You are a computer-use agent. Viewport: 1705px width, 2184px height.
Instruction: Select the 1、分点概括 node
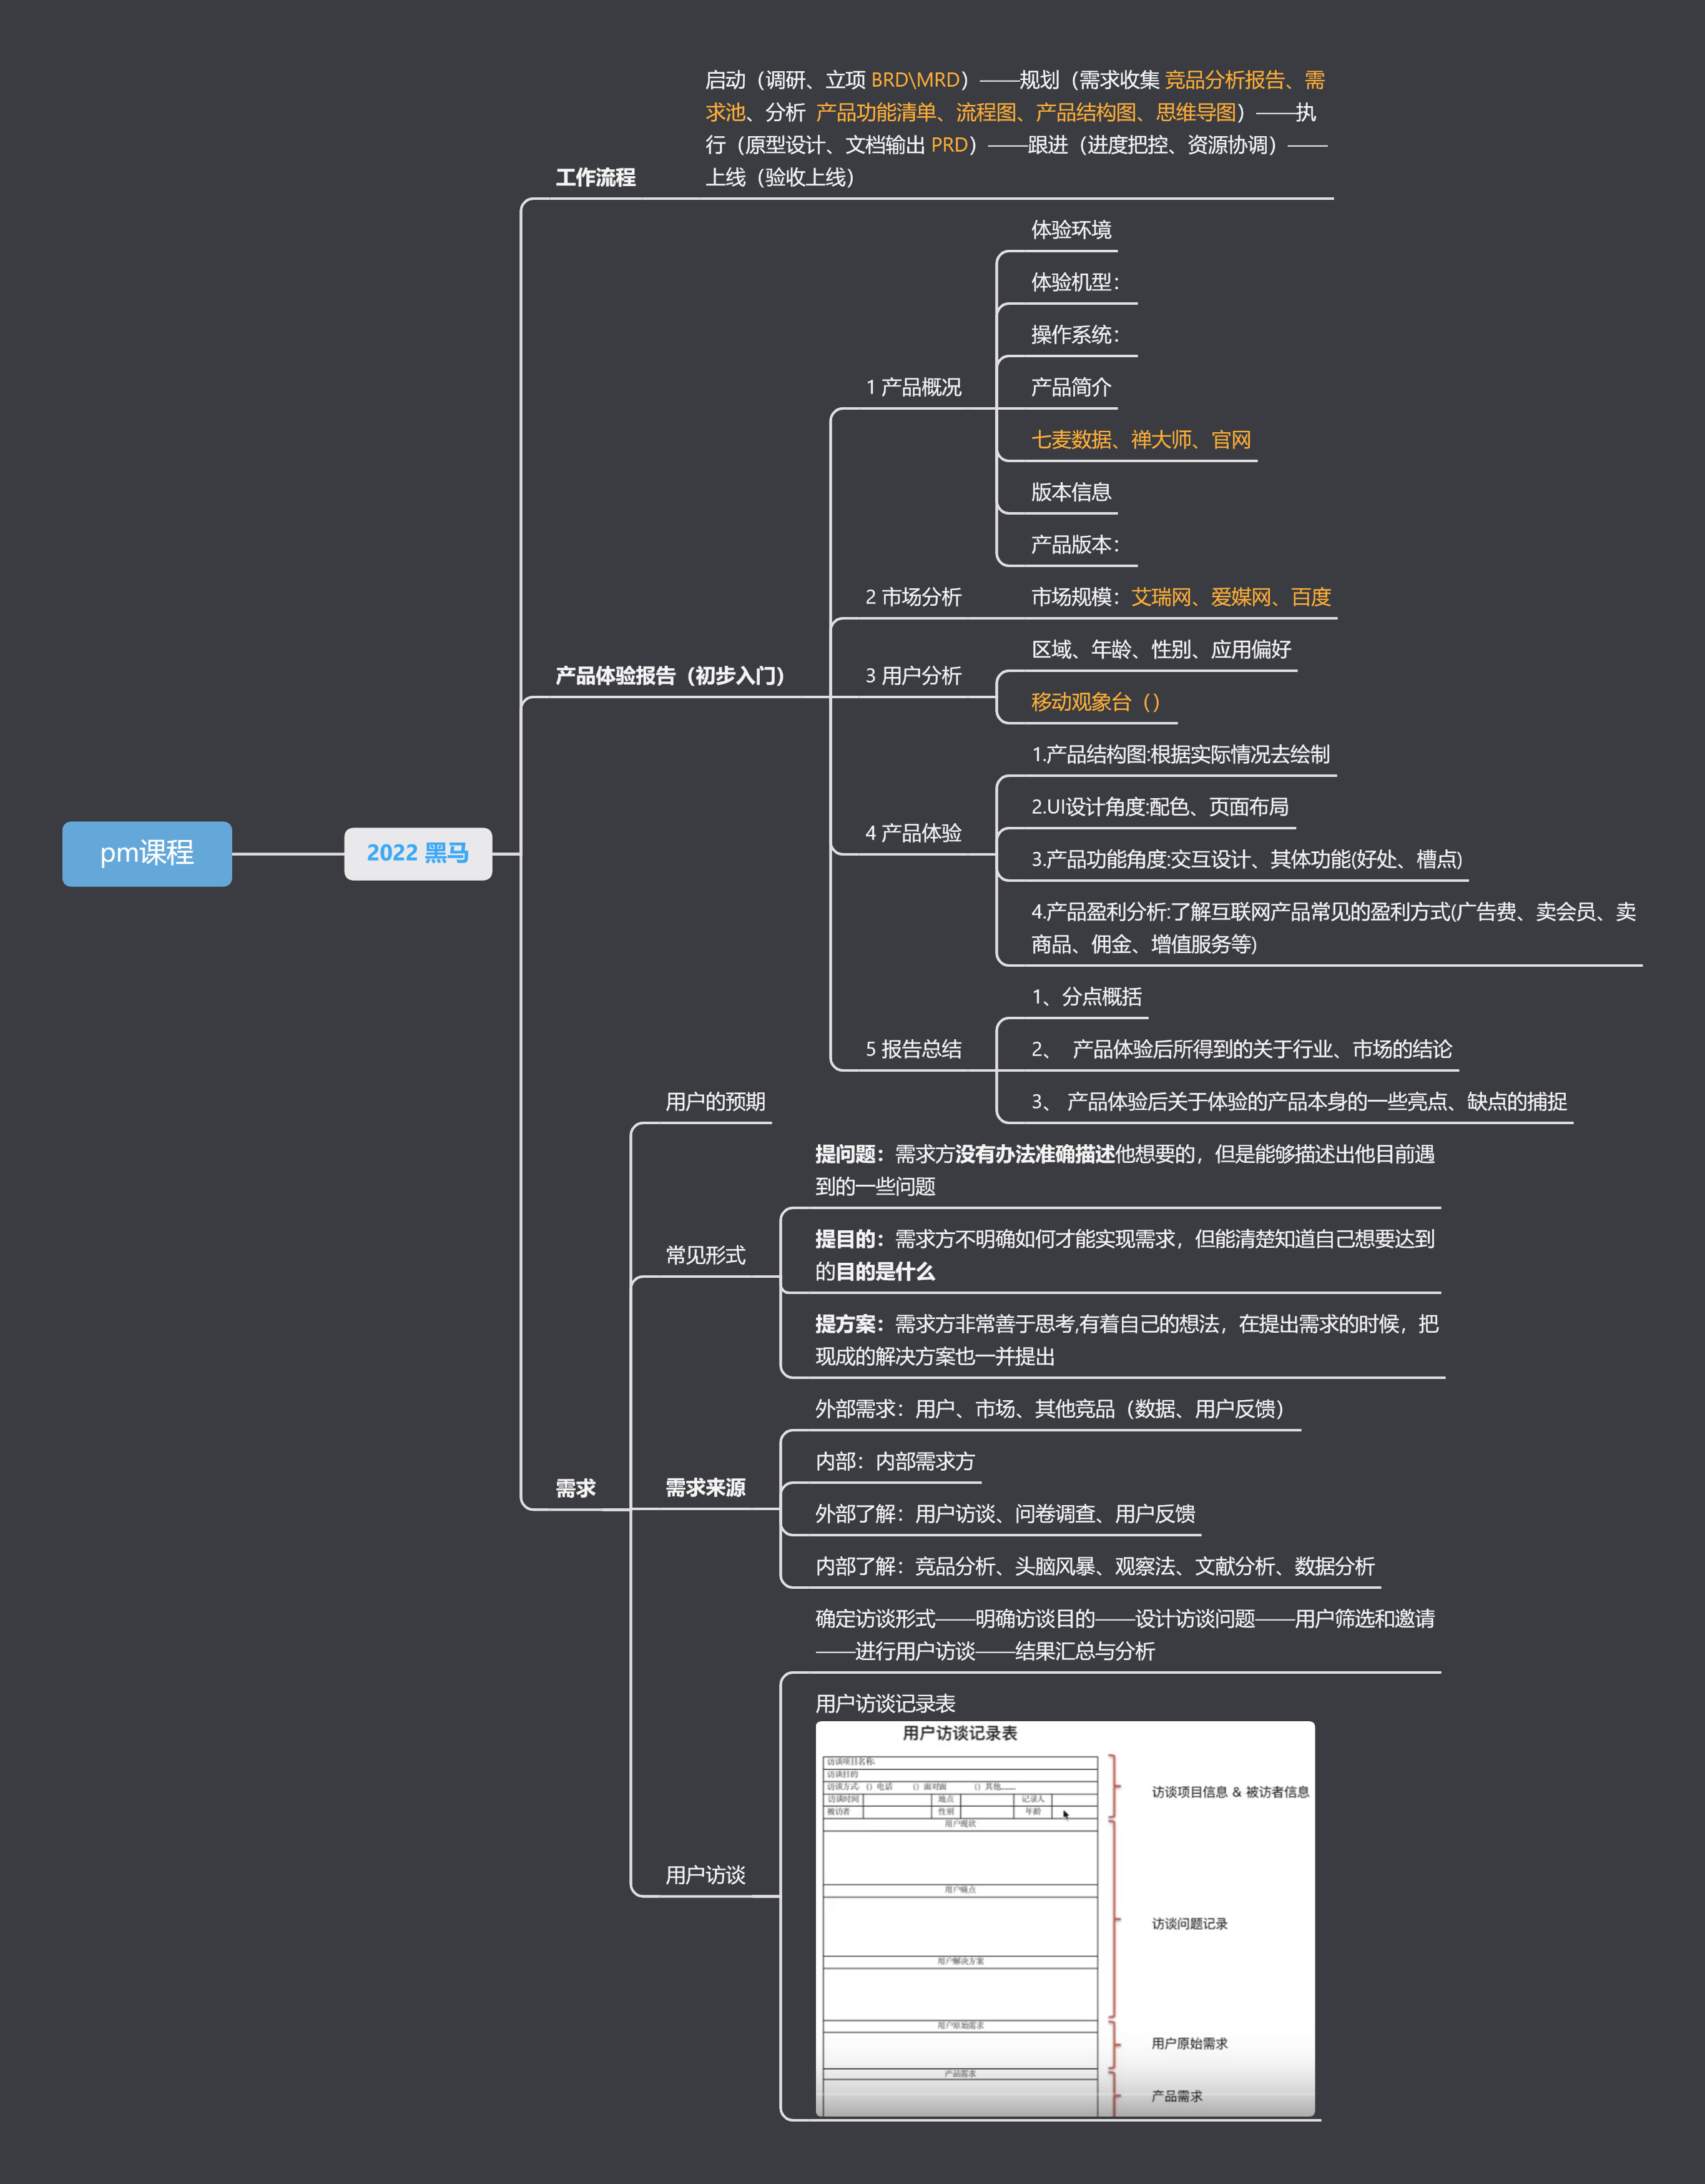coord(1086,996)
